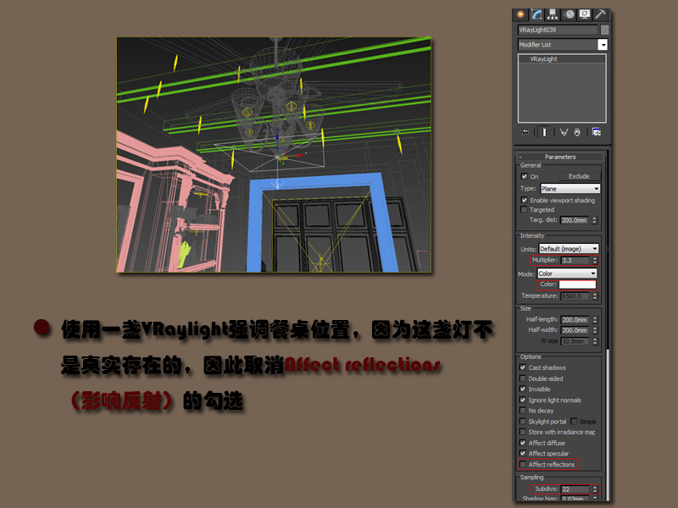Open Configure Modifier Sets icon
This screenshot has width=678, height=508.
[597, 132]
